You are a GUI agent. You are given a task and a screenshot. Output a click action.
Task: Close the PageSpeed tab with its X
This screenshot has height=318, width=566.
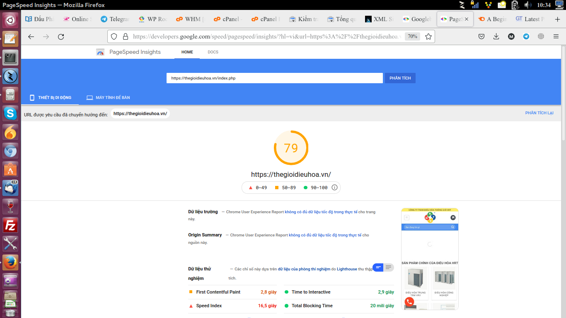tap(467, 19)
